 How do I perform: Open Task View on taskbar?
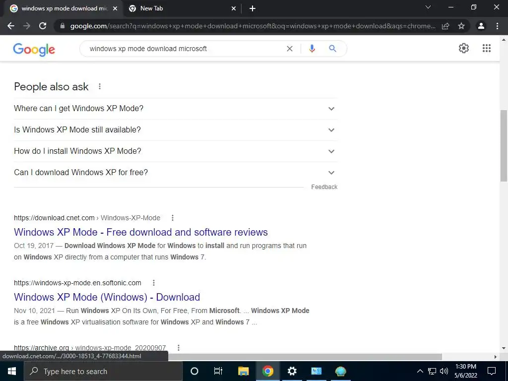[x=218, y=371]
